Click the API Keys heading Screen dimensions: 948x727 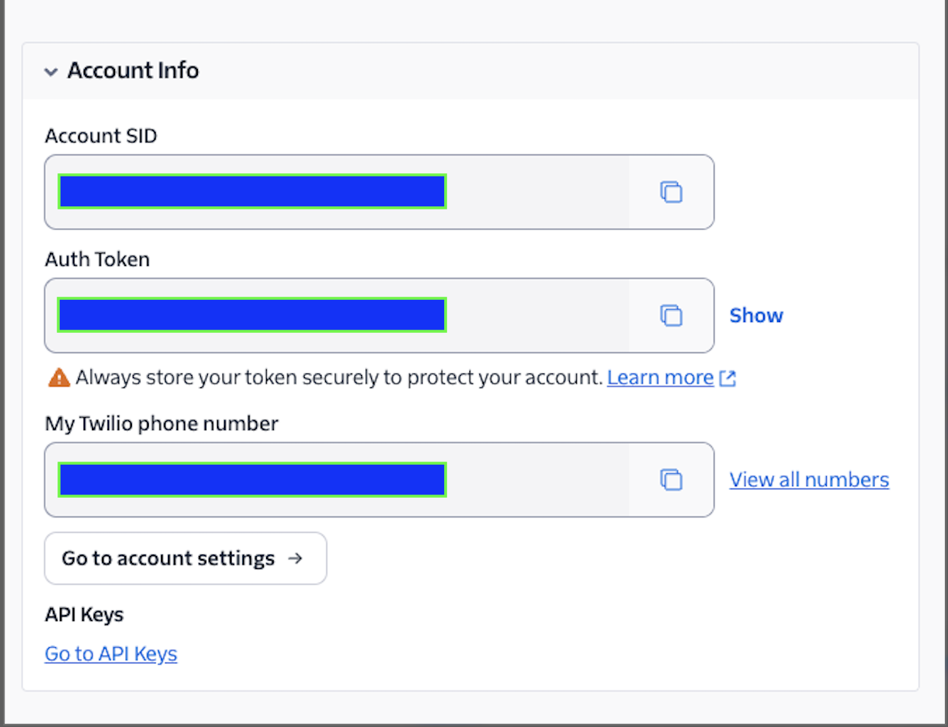coord(84,614)
